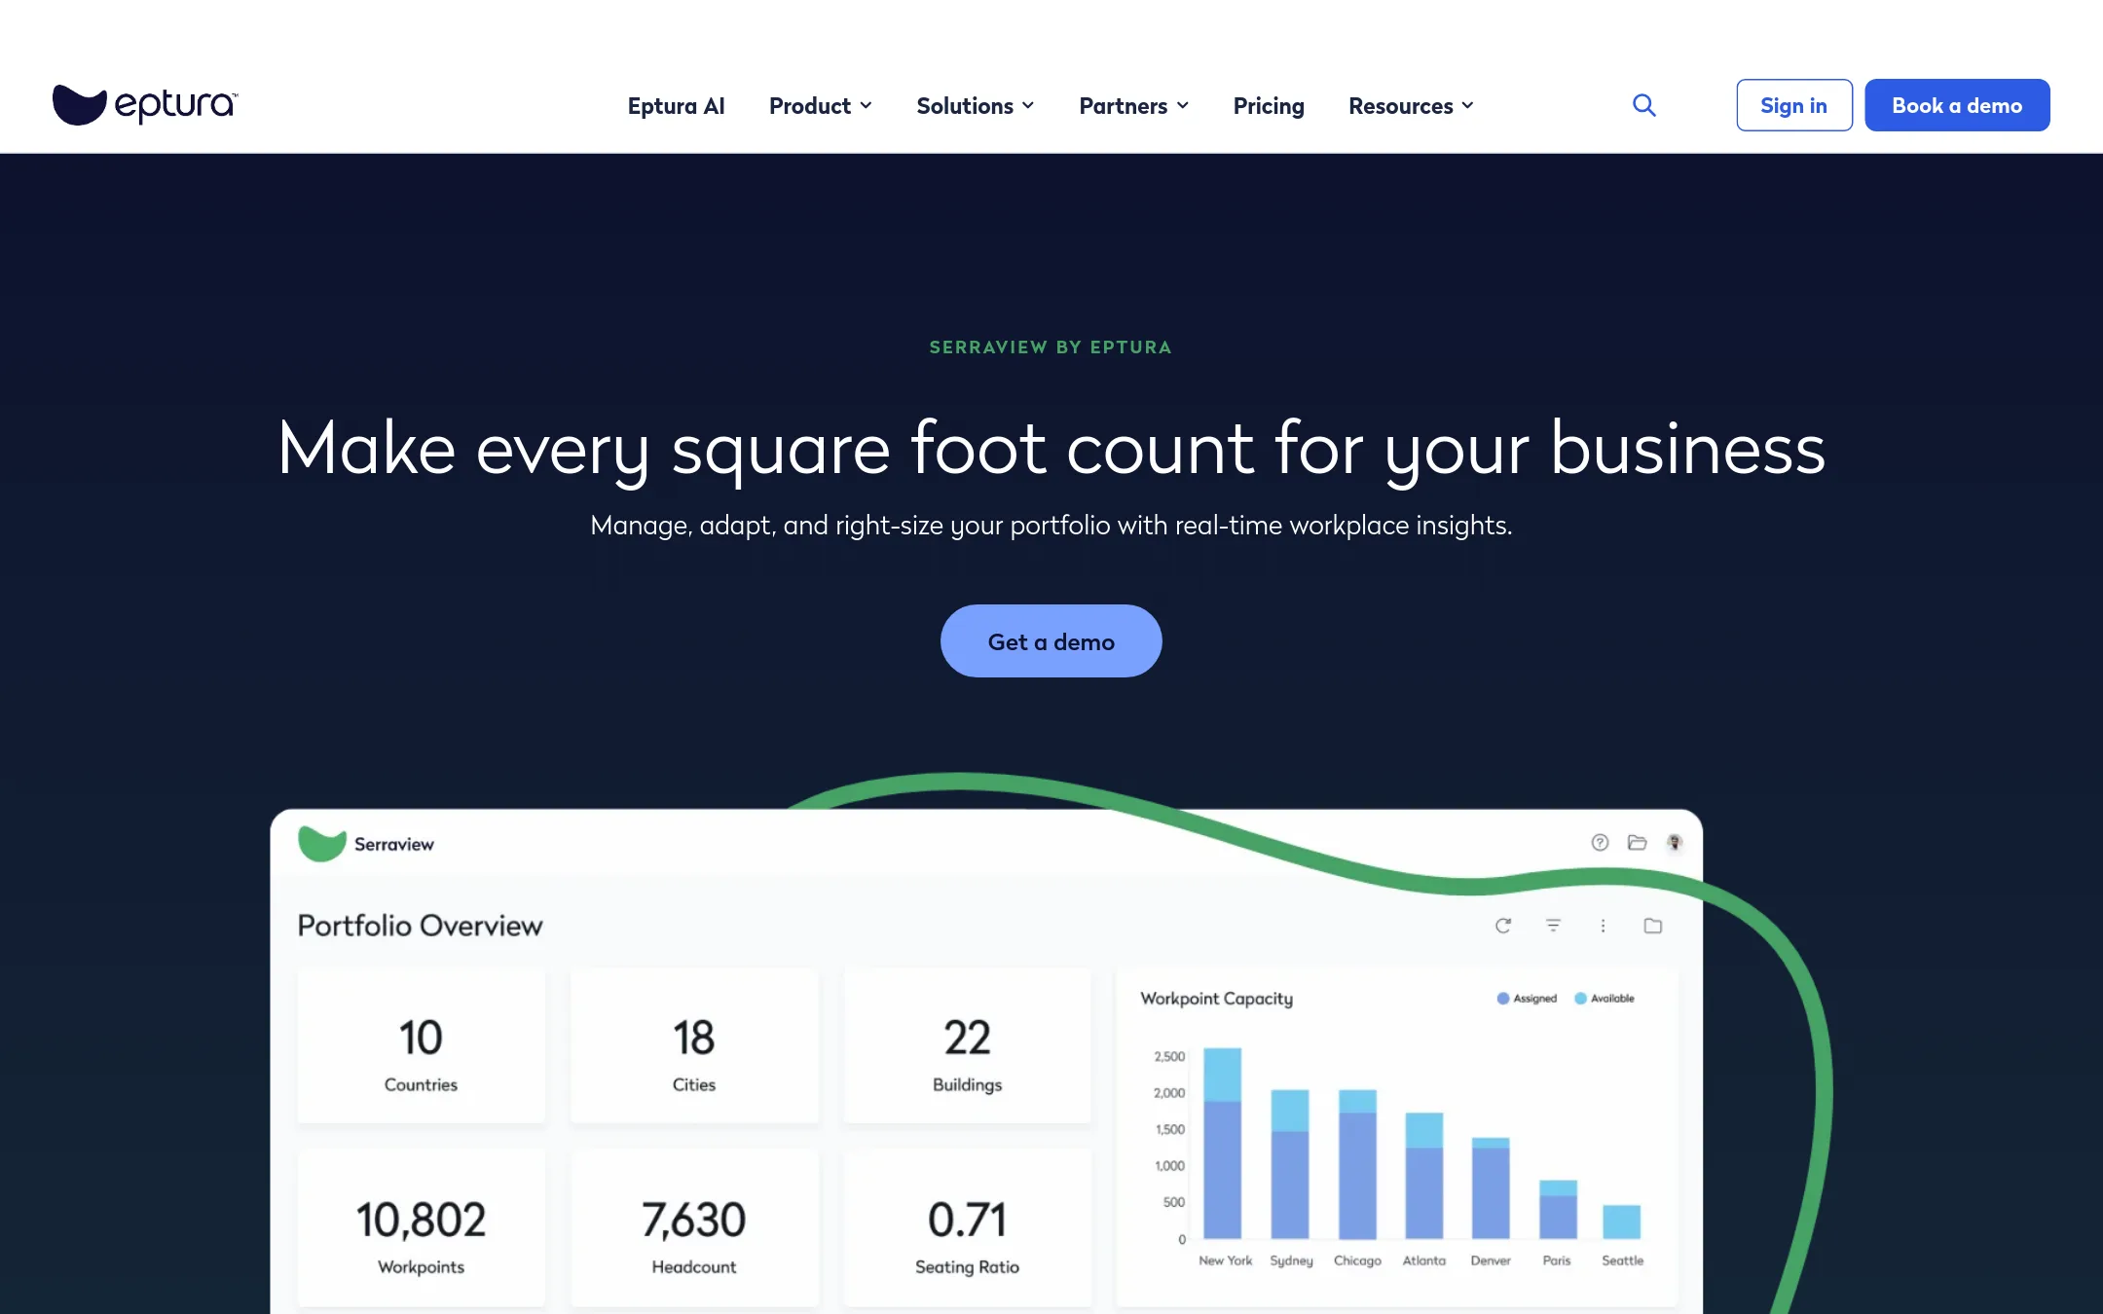Click the 0.71 Seating Ratio card
Image resolution: width=2103 pixels, height=1314 pixels.
(x=967, y=1228)
